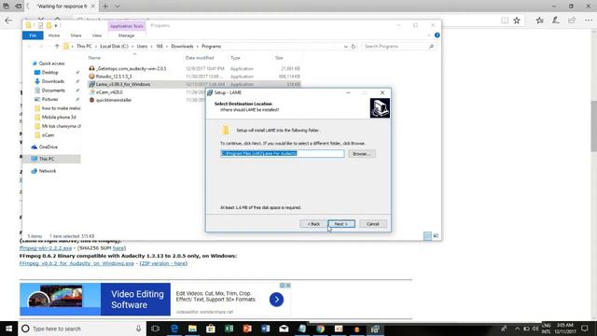Open the 'Mobile phone 3d' folder shortcut
This screenshot has height=336, width=597.
[59, 117]
